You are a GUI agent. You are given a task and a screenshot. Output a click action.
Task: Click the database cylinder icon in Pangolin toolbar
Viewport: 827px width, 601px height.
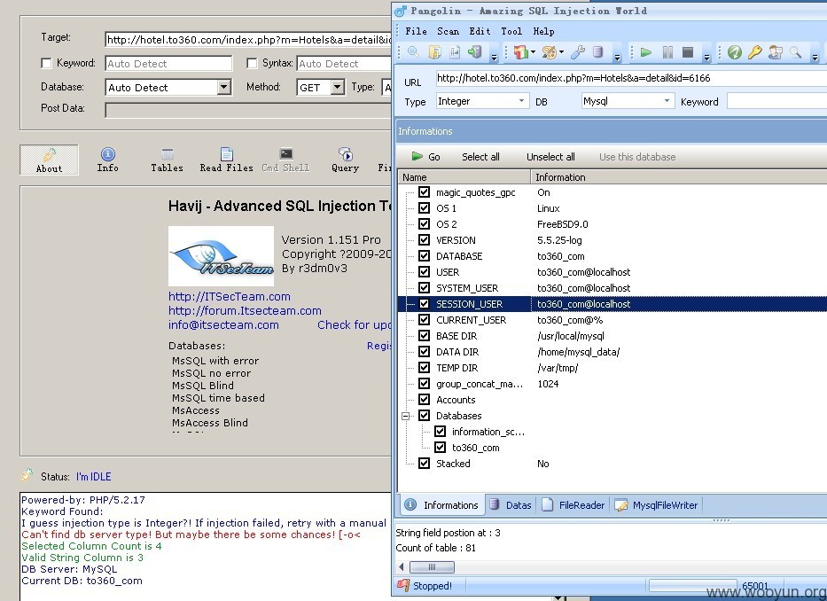pos(597,51)
